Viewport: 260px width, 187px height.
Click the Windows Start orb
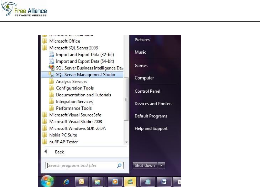coord(47,181)
